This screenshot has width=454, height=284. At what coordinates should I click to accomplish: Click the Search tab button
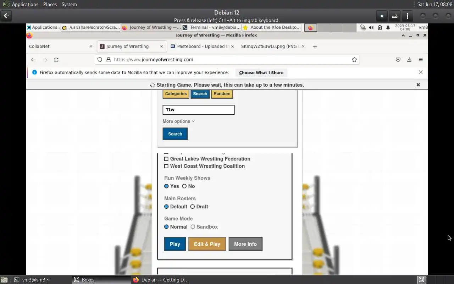point(200,94)
